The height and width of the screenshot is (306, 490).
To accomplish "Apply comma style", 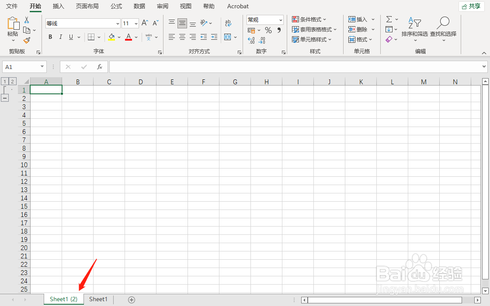I will point(279,30).
